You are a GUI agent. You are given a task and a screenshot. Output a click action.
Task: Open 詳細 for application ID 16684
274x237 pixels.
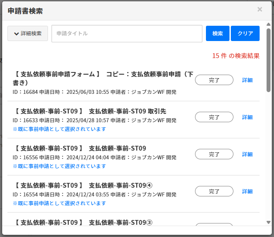tap(247, 80)
